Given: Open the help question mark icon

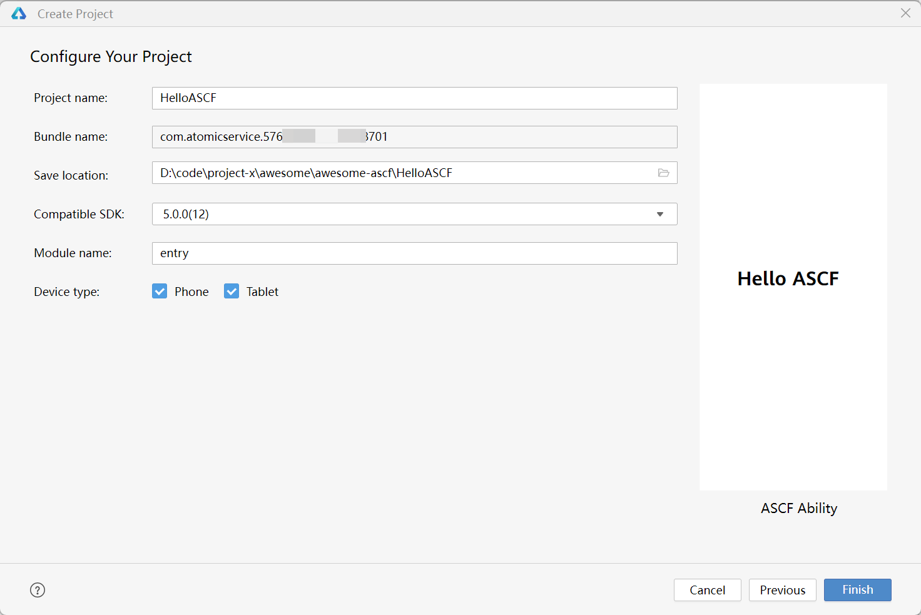Looking at the screenshot, I should coord(38,590).
